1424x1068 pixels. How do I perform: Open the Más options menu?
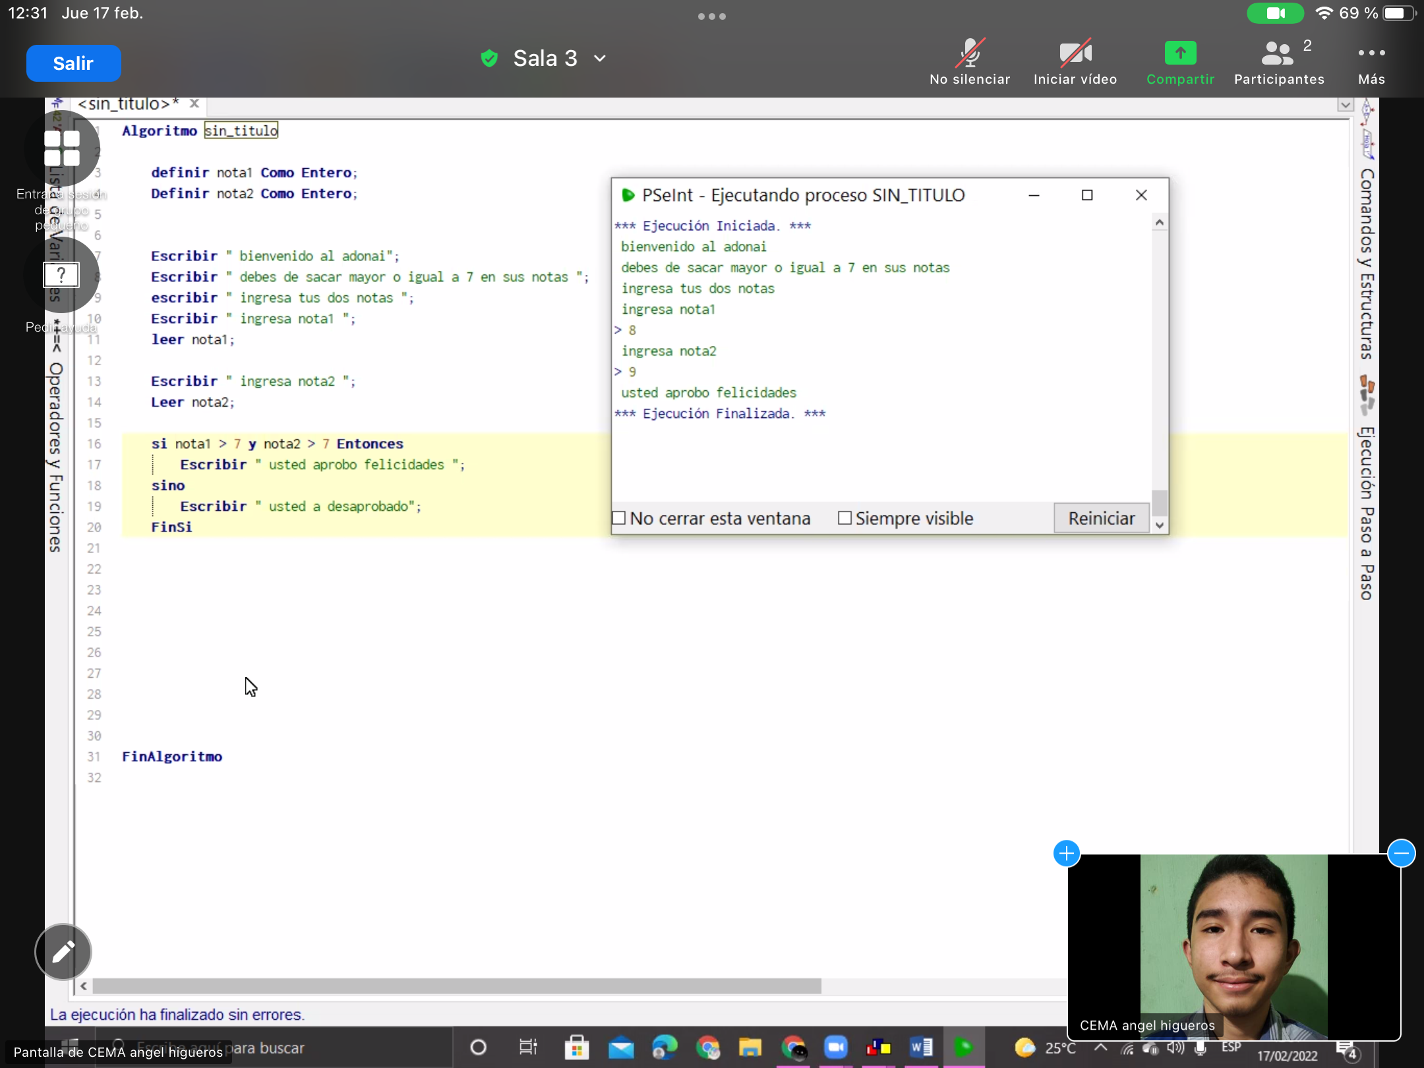pos(1371,62)
